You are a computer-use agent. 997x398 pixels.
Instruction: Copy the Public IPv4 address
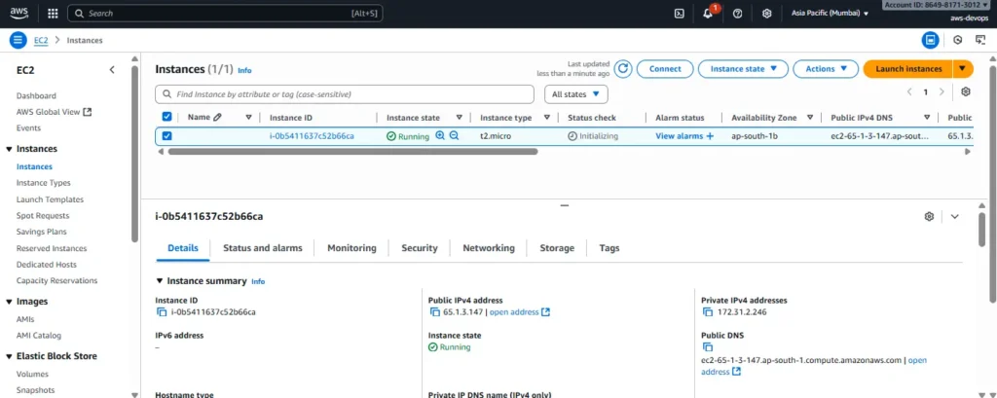pyautogui.click(x=435, y=312)
